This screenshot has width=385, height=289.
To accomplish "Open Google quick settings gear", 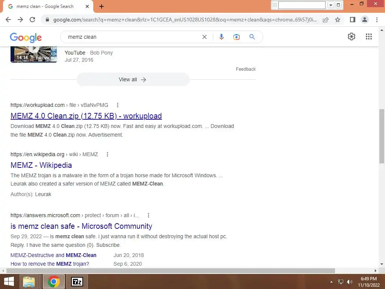I will (x=352, y=37).
